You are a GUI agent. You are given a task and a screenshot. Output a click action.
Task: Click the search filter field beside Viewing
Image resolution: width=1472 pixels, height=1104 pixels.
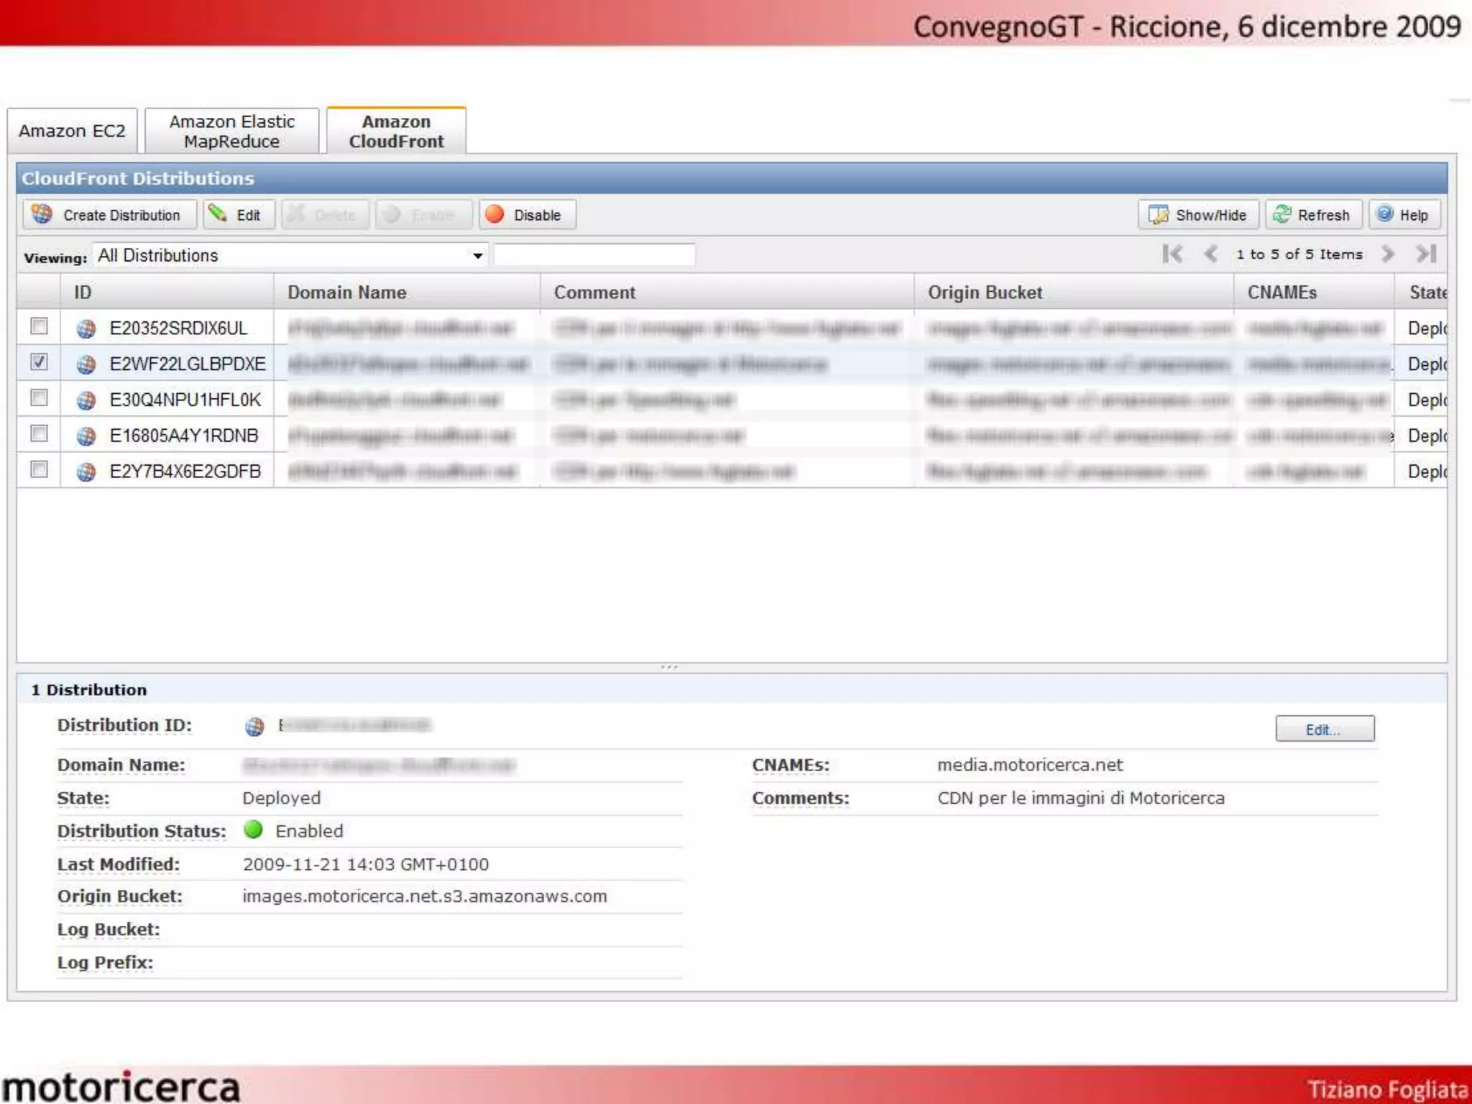pyautogui.click(x=594, y=255)
